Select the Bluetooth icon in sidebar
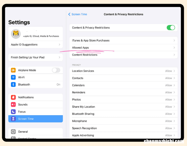187x146 pixels. pyautogui.click(x=13, y=84)
